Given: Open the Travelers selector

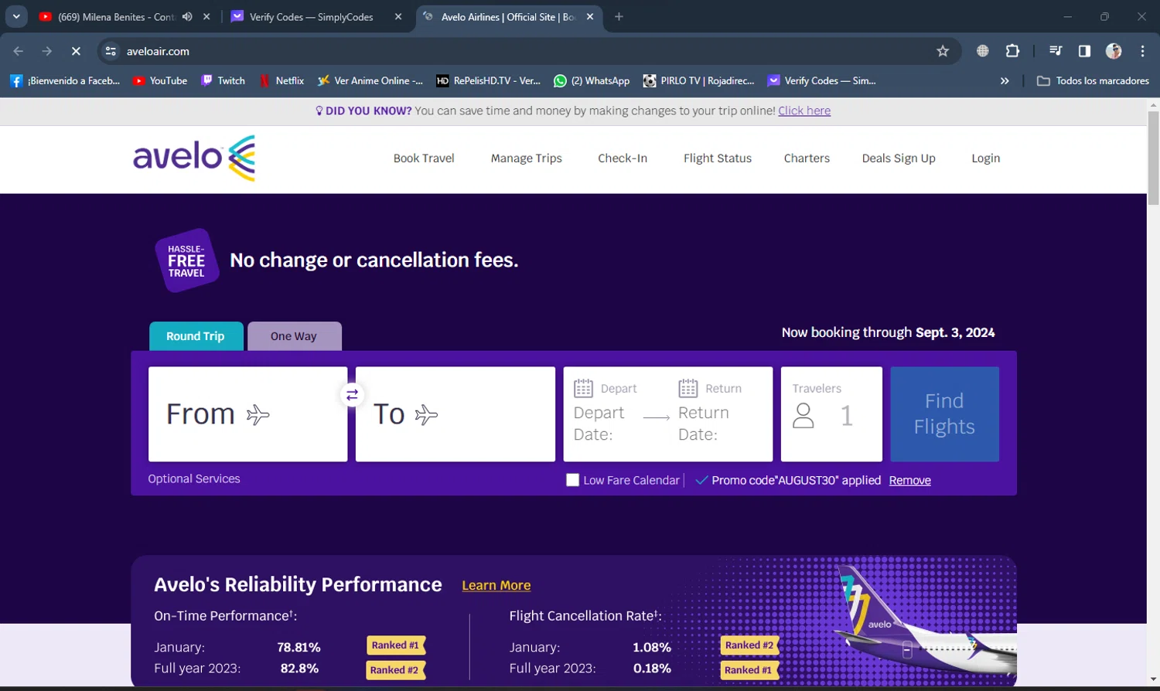Looking at the screenshot, I should [x=831, y=414].
